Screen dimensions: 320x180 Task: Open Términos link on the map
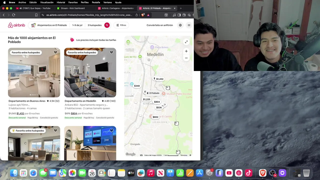[184, 155]
